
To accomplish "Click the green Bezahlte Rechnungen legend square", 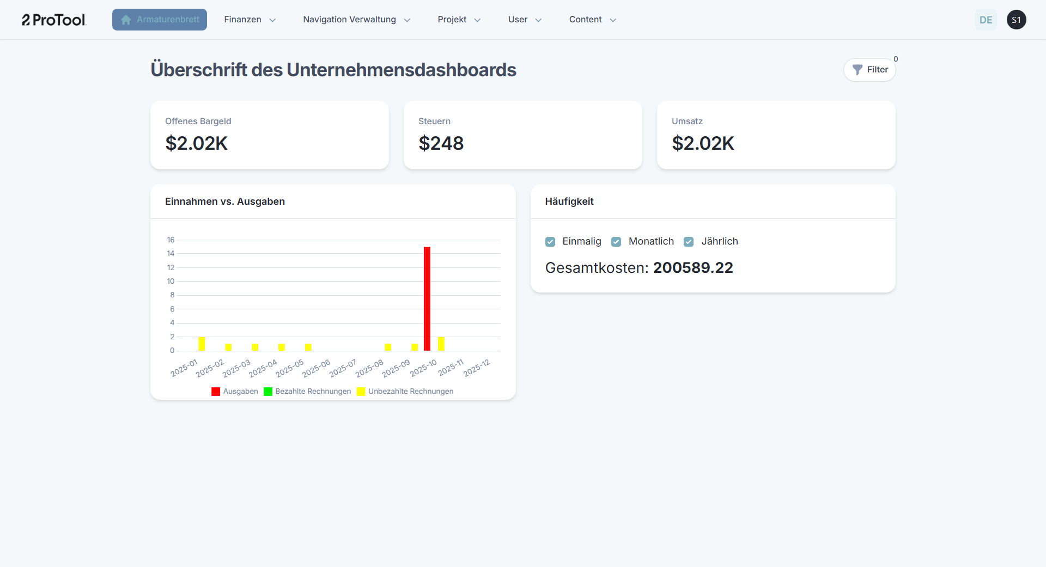I will point(268,392).
